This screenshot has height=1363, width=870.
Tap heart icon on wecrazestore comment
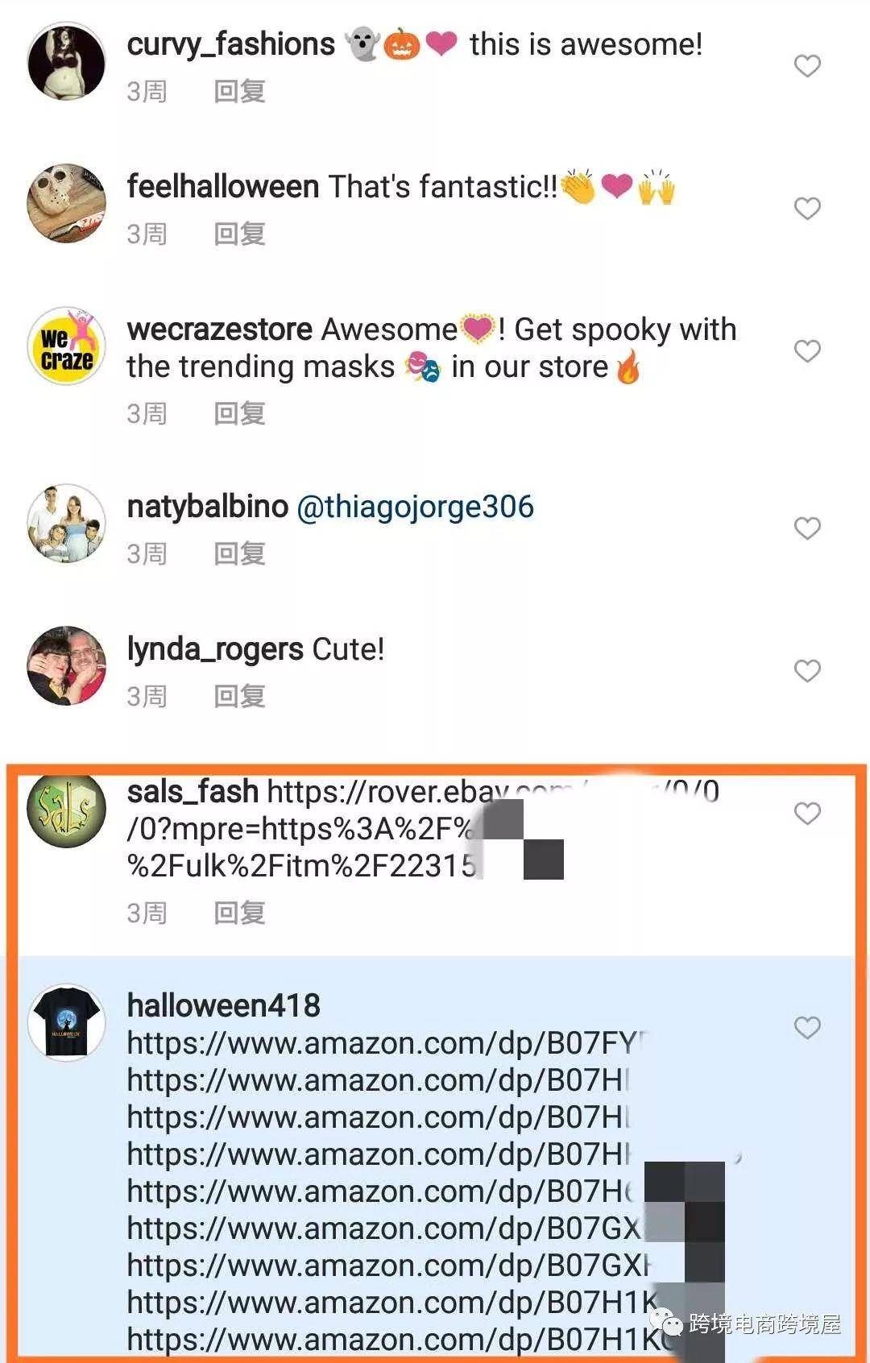click(x=807, y=350)
